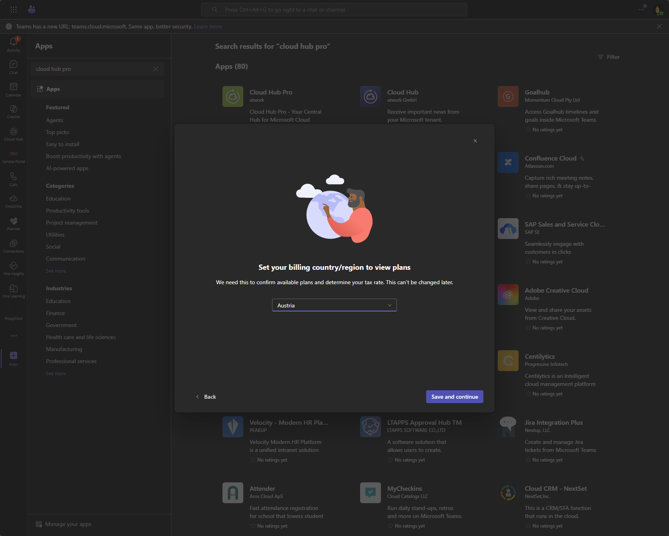Select Manufacturing industry

click(64, 349)
